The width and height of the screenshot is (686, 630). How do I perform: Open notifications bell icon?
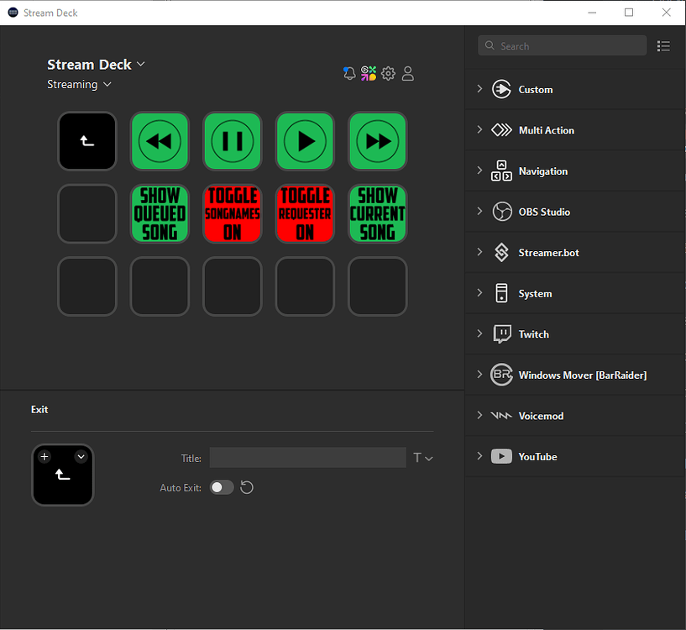coord(349,73)
